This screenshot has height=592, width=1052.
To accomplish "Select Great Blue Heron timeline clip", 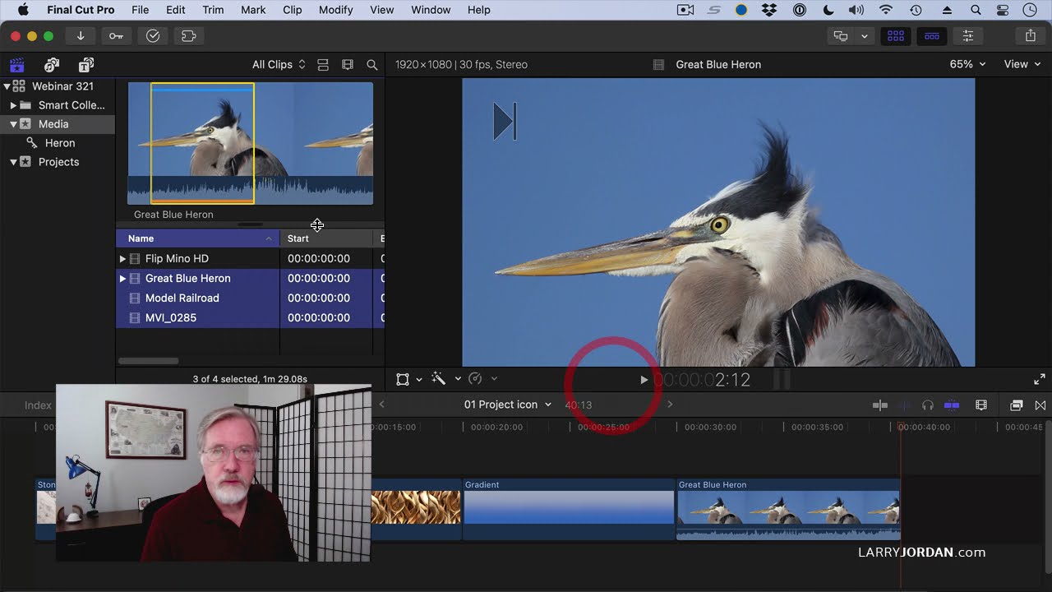I will 788,509.
